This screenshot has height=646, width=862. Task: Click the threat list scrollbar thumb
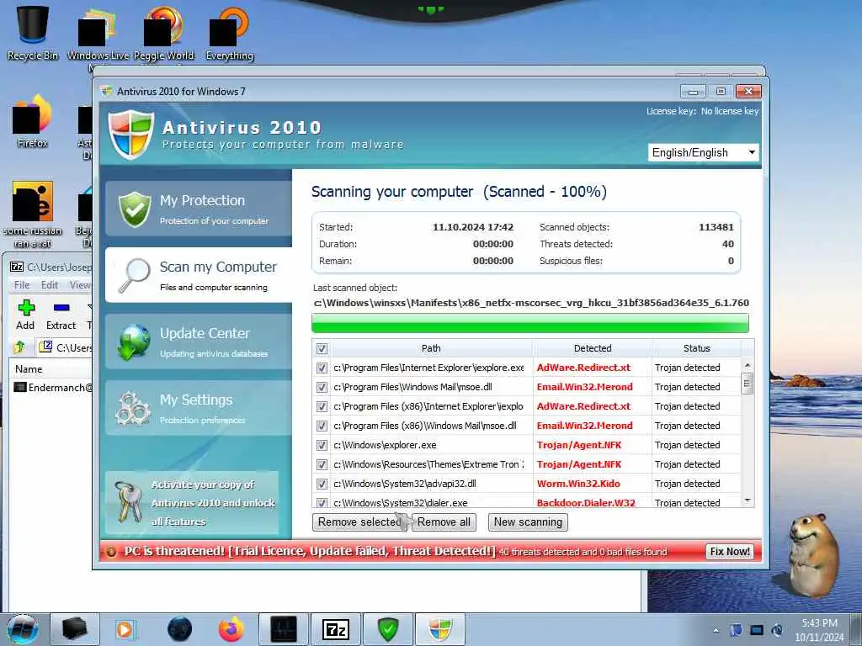pyautogui.click(x=747, y=383)
